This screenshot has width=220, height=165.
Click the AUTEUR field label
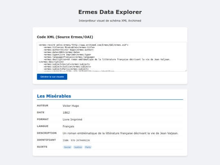click(x=42, y=106)
